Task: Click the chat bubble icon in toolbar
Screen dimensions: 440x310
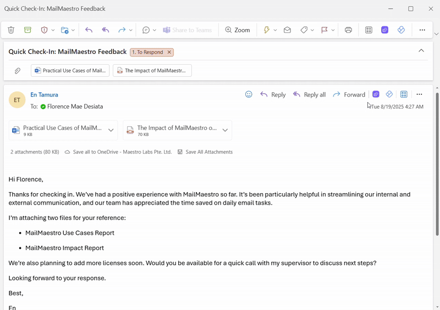Action: [146, 30]
